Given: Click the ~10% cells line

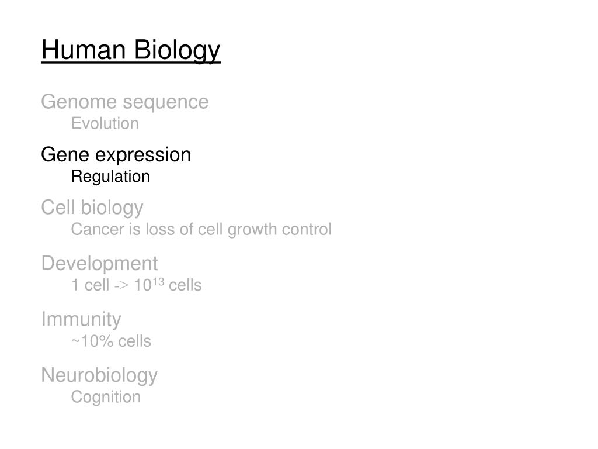Looking at the screenshot, I should tap(112, 341).
